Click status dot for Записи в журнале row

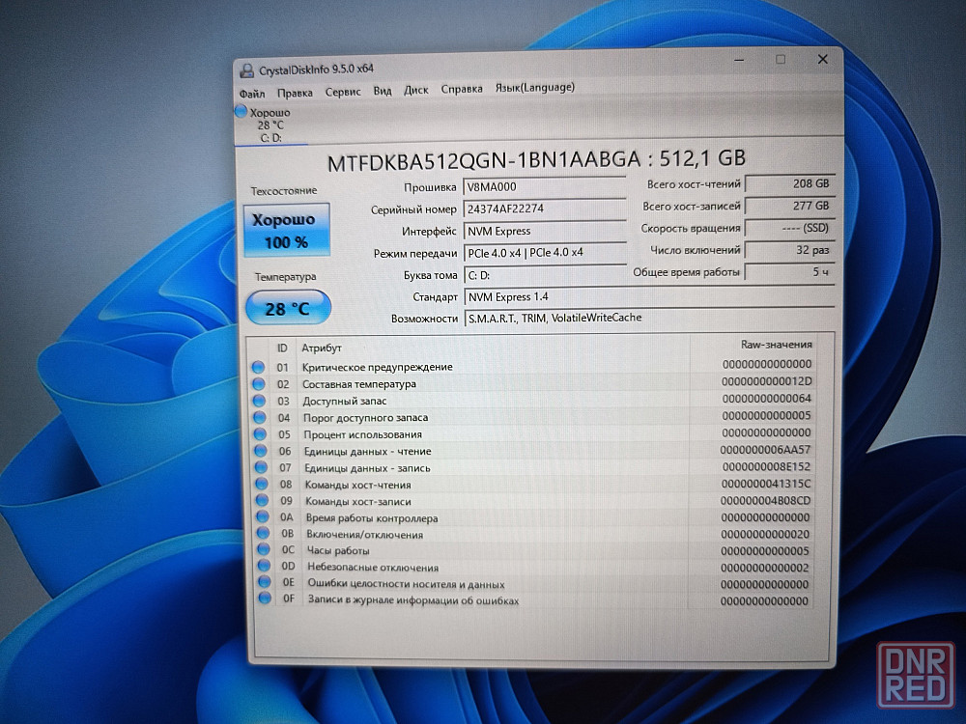click(x=265, y=598)
